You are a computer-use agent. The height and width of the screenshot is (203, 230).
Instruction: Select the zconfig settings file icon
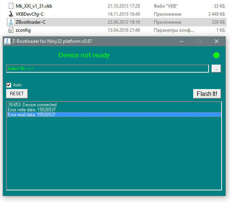[11, 30]
